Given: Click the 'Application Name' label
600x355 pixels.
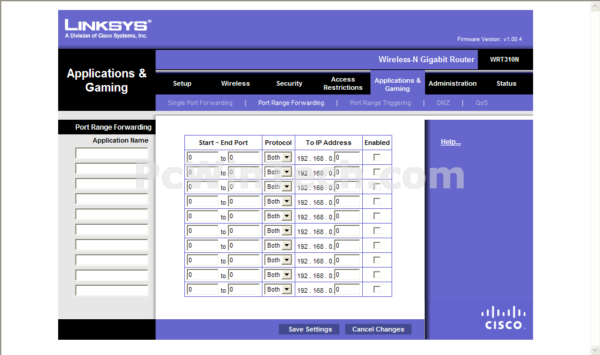Looking at the screenshot, I should point(120,140).
